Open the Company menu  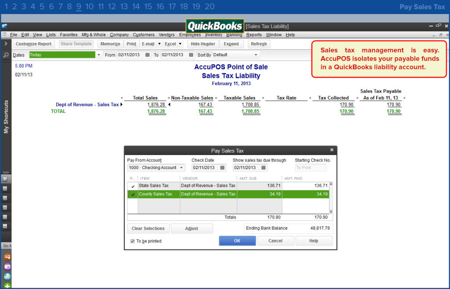119,35
